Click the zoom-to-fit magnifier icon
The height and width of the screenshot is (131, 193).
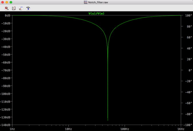tap(7, 9)
